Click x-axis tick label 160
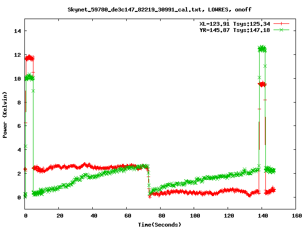This screenshot has width=306, height=229. [x=297, y=216]
